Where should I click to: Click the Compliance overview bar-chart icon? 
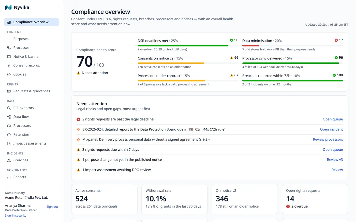pos(9,22)
